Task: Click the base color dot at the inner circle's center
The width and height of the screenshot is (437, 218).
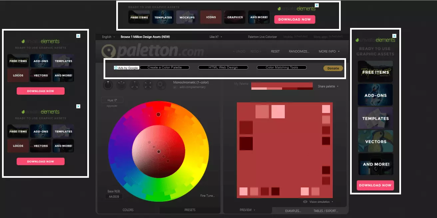Action: [x=159, y=152]
